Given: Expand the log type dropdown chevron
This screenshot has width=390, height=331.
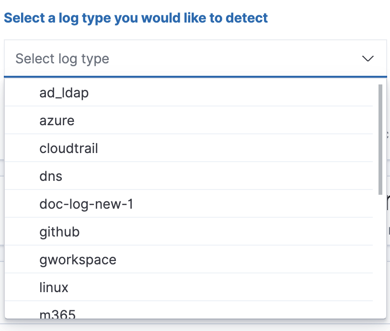Looking at the screenshot, I should 368,59.
